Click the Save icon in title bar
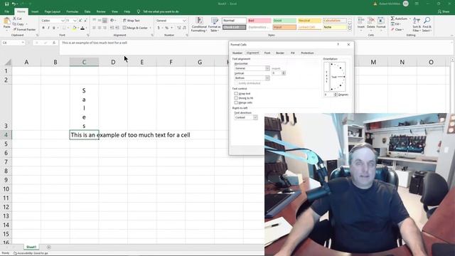455x256 pixels. tap(6, 4)
